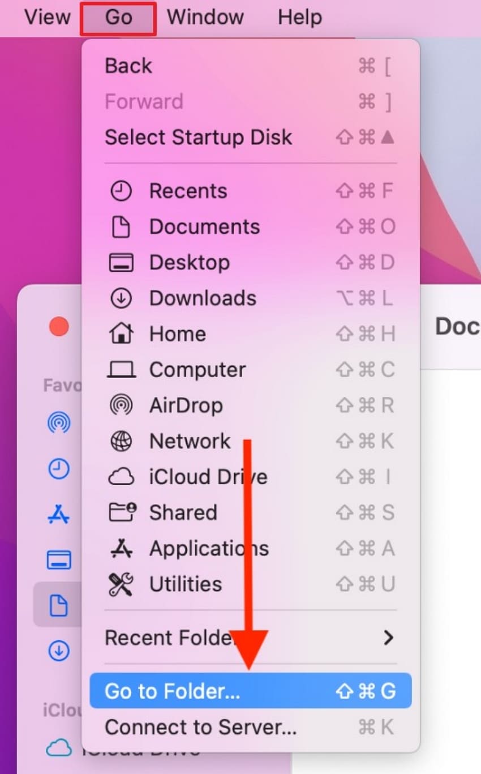Click the Utilities tools icon
Image resolution: width=481 pixels, height=774 pixels.
coord(121,584)
